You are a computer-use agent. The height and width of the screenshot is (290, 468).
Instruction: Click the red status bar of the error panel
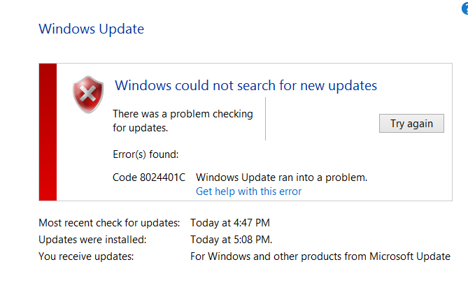click(x=48, y=132)
